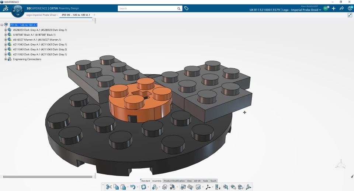Open the AR-VR tab
Image resolution: width=354 pixels, height=191 pixels.
tap(197, 181)
